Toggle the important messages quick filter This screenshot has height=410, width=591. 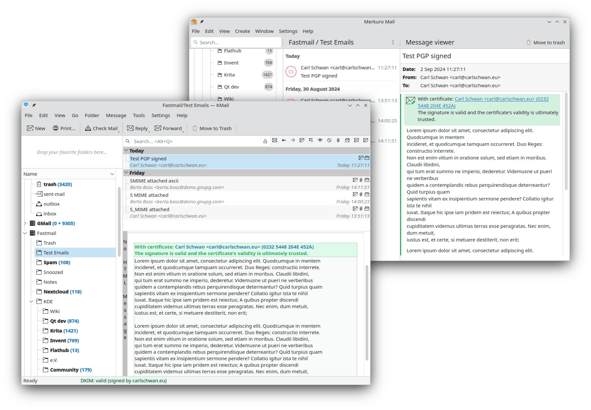[302, 140]
